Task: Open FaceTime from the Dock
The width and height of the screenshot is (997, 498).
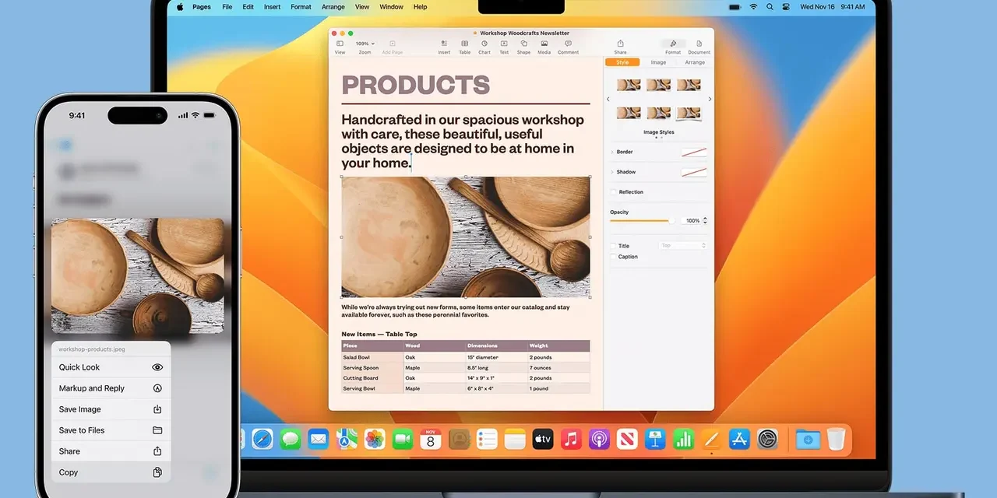Action: click(x=403, y=439)
